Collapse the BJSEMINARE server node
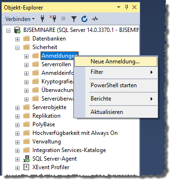The width and height of the screenshot is (174, 183). coord(8,30)
